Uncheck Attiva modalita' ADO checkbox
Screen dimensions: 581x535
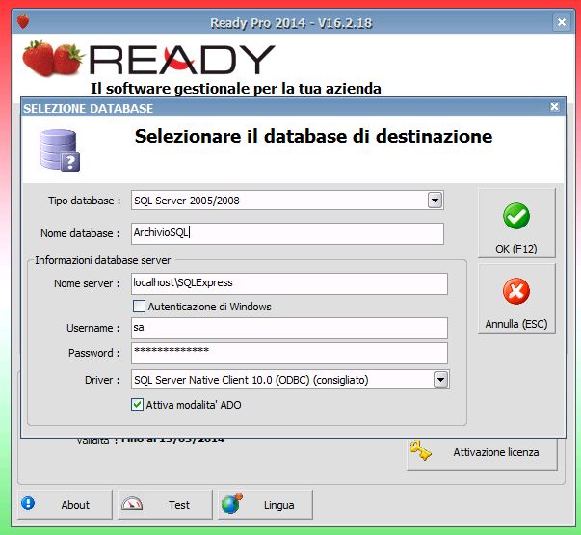[137, 404]
